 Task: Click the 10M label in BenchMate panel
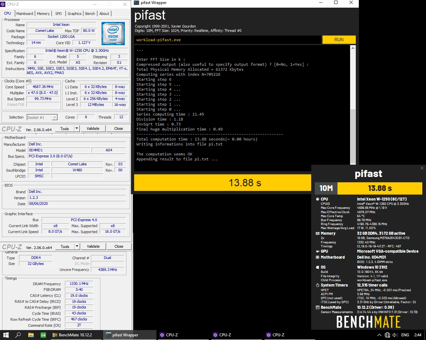click(x=326, y=188)
